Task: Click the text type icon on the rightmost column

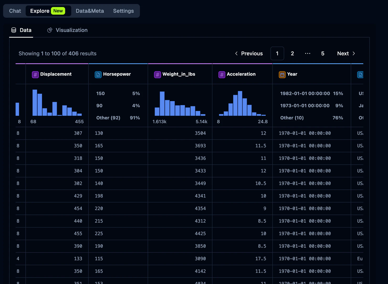Action: tap(360, 74)
